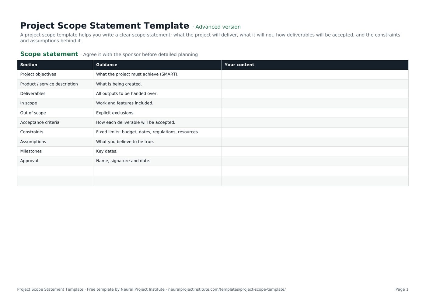Click the 'Page 1' footer label
The height and width of the screenshot is (301, 426).
click(402, 289)
